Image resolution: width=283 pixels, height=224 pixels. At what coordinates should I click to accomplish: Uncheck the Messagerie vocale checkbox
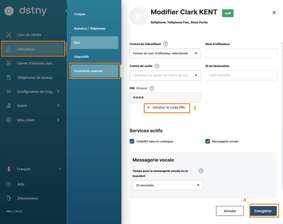pos(207,141)
